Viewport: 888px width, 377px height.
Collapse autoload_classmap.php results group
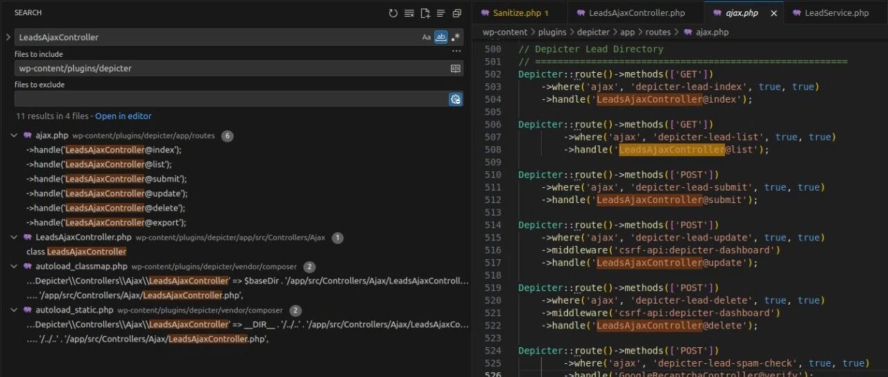[15, 267]
